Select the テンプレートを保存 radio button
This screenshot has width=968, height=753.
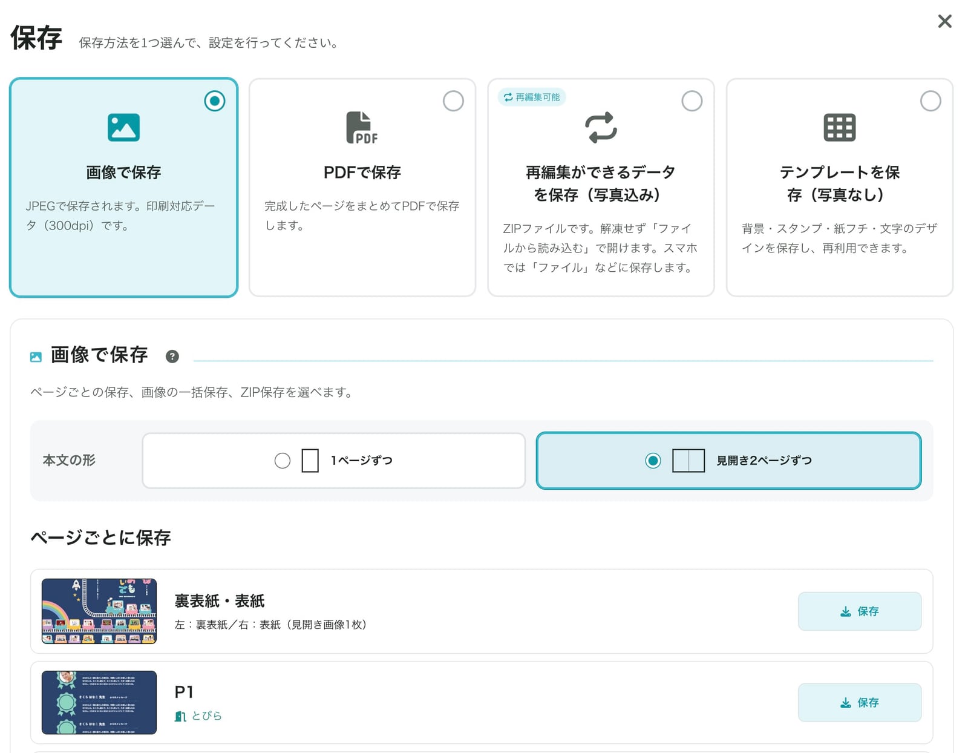pos(930,100)
